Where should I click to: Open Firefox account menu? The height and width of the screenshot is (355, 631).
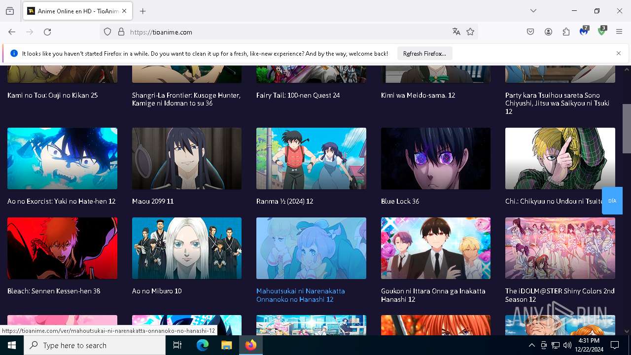tap(548, 32)
